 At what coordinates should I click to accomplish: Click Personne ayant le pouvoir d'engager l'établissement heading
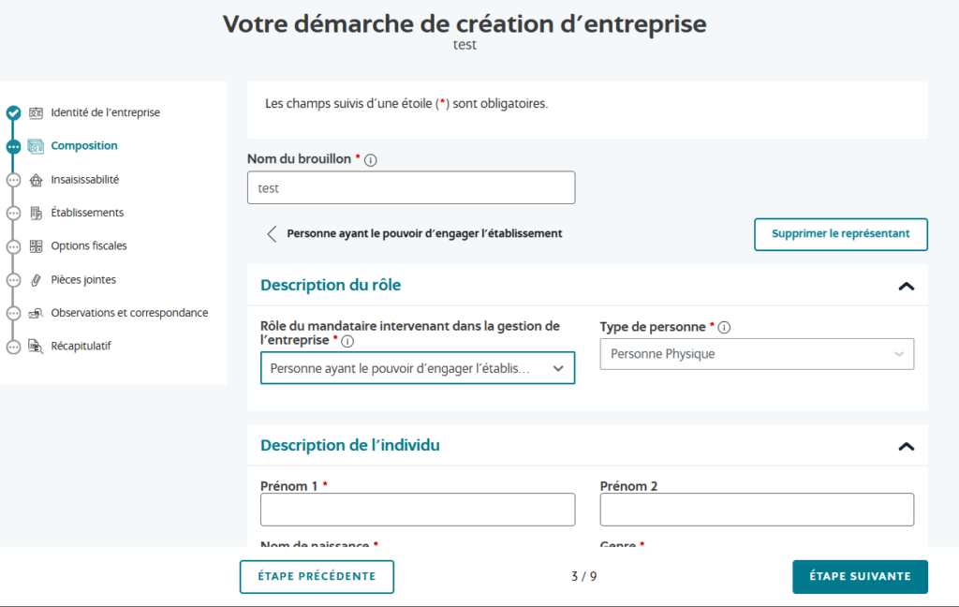(x=424, y=234)
